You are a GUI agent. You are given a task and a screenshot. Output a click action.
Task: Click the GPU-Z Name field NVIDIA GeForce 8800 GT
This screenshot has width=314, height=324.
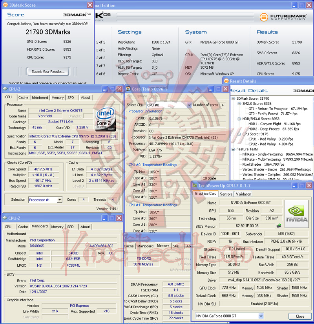coord(250,203)
